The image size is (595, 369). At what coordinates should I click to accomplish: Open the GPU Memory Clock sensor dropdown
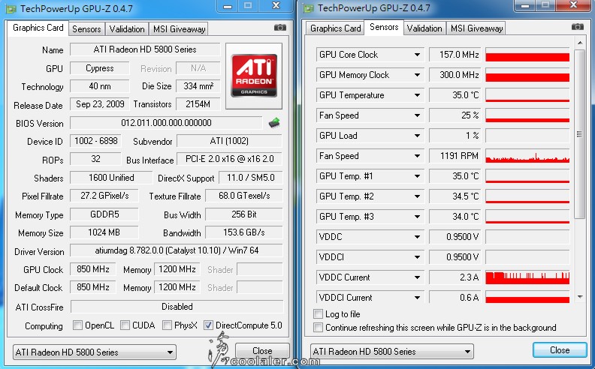(x=417, y=75)
